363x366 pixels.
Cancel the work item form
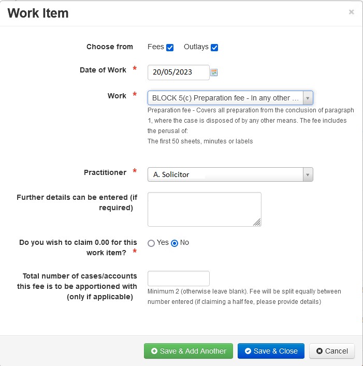pos(332,351)
